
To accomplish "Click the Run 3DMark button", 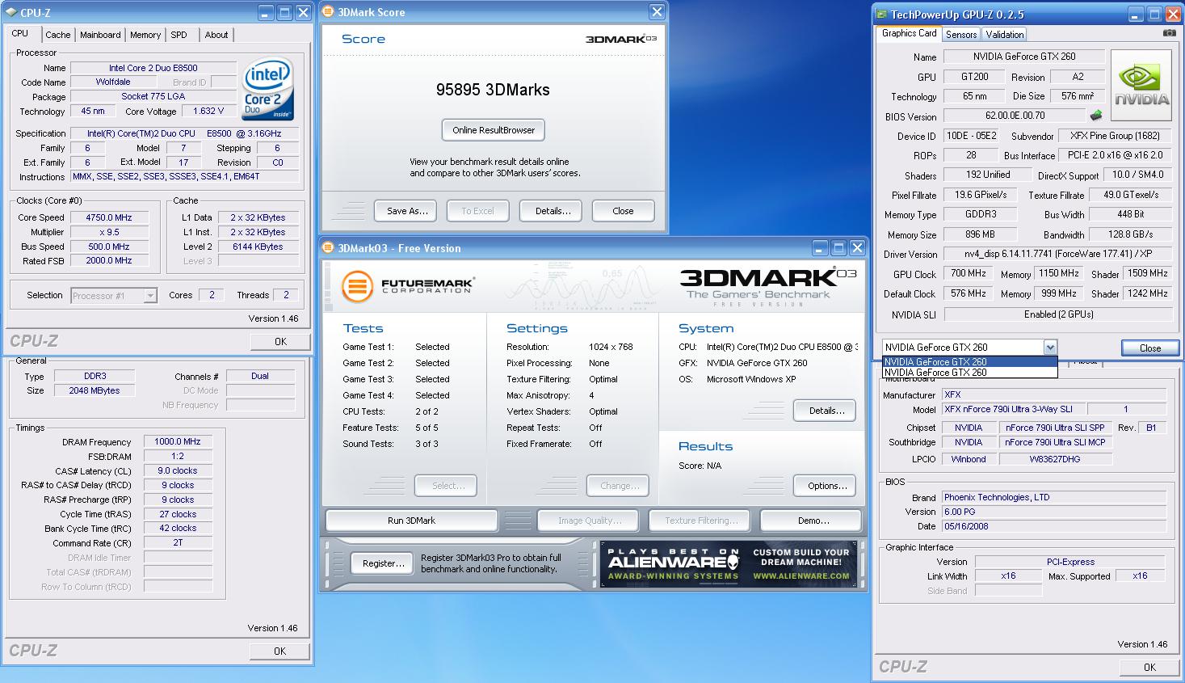I will click(411, 521).
